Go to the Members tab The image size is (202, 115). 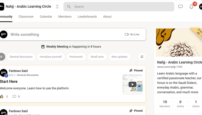(x=65, y=17)
